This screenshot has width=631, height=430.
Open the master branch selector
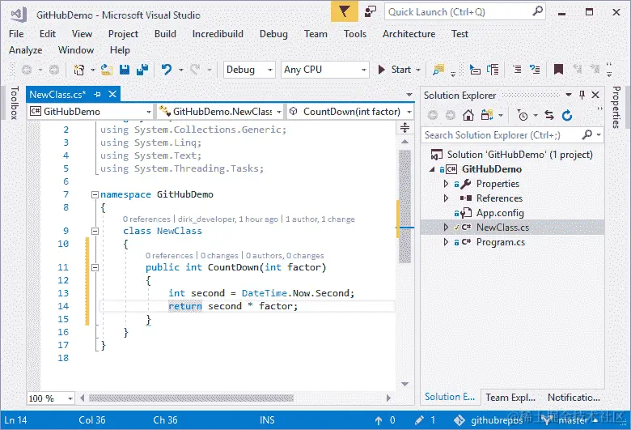(570, 420)
